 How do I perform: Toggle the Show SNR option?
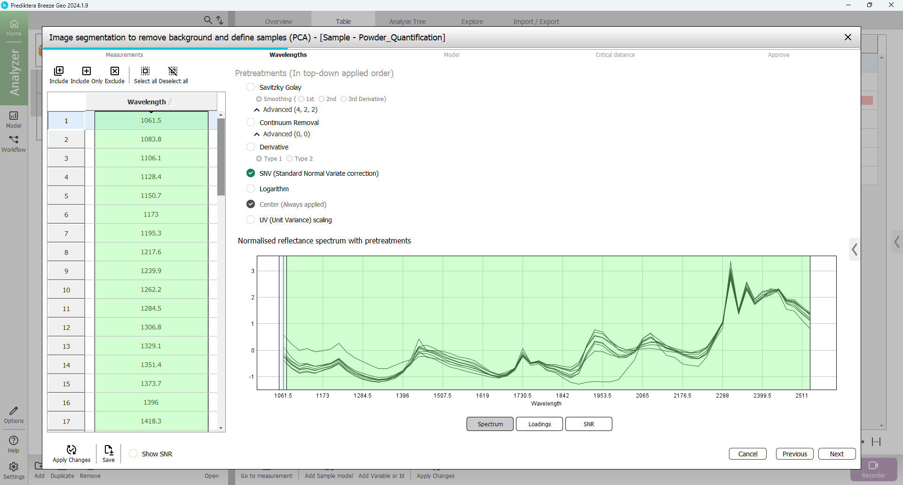(134, 454)
